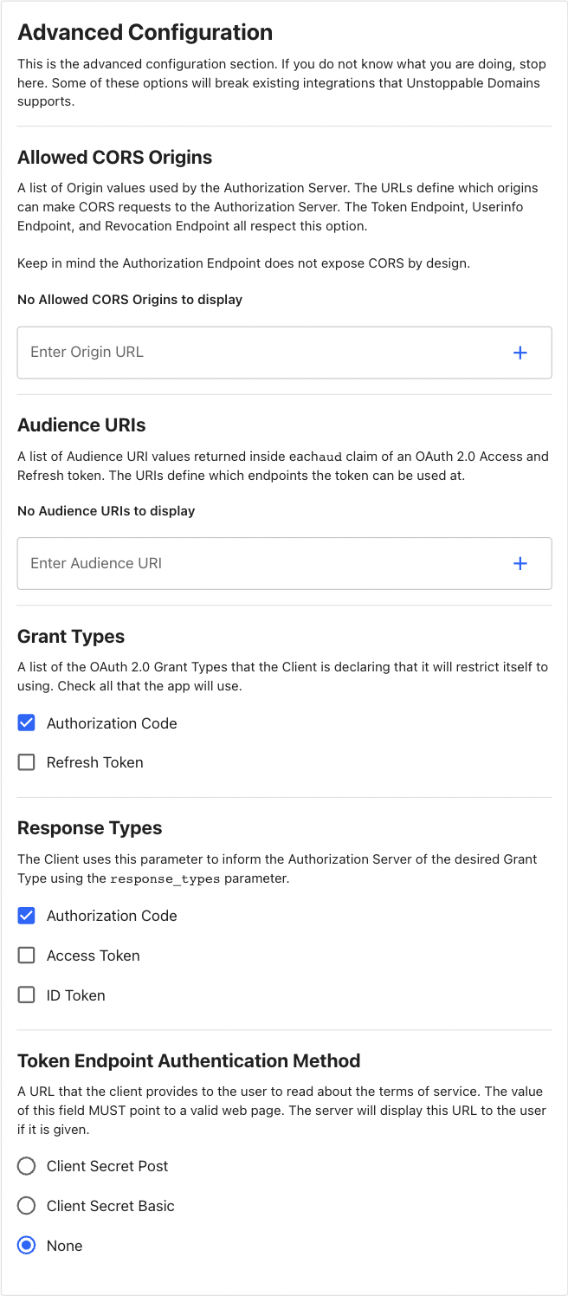Uncheck the Authorization Code grant type
This screenshot has width=568, height=1296.
tap(26, 723)
